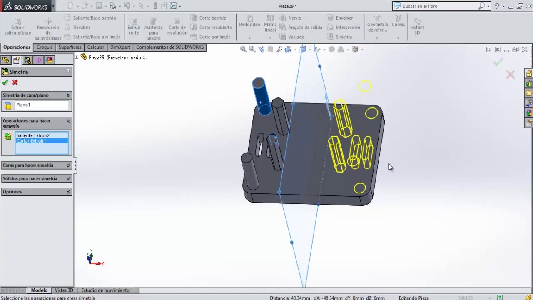
Task: Click the Hide/Show items glasses icon
Action: [317, 49]
